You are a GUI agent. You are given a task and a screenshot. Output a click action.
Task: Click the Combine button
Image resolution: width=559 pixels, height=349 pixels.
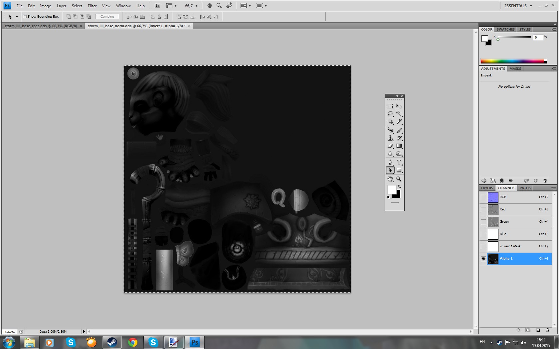[x=107, y=16]
